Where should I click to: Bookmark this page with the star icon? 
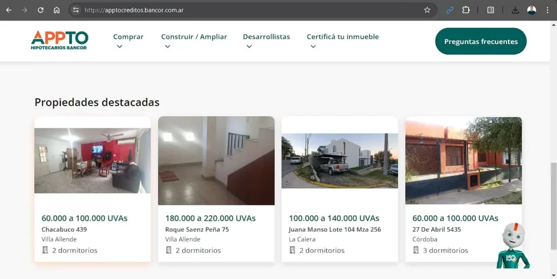427,10
